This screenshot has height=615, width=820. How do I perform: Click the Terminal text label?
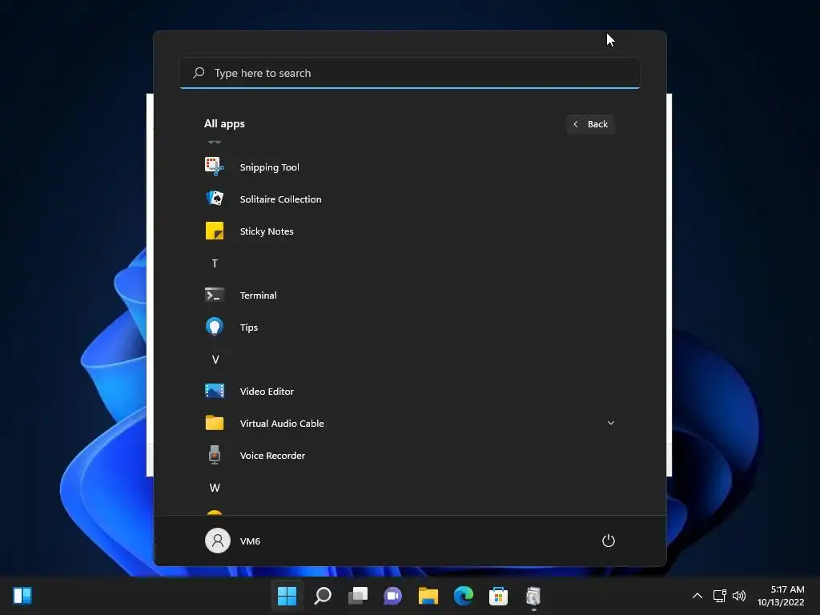258,295
